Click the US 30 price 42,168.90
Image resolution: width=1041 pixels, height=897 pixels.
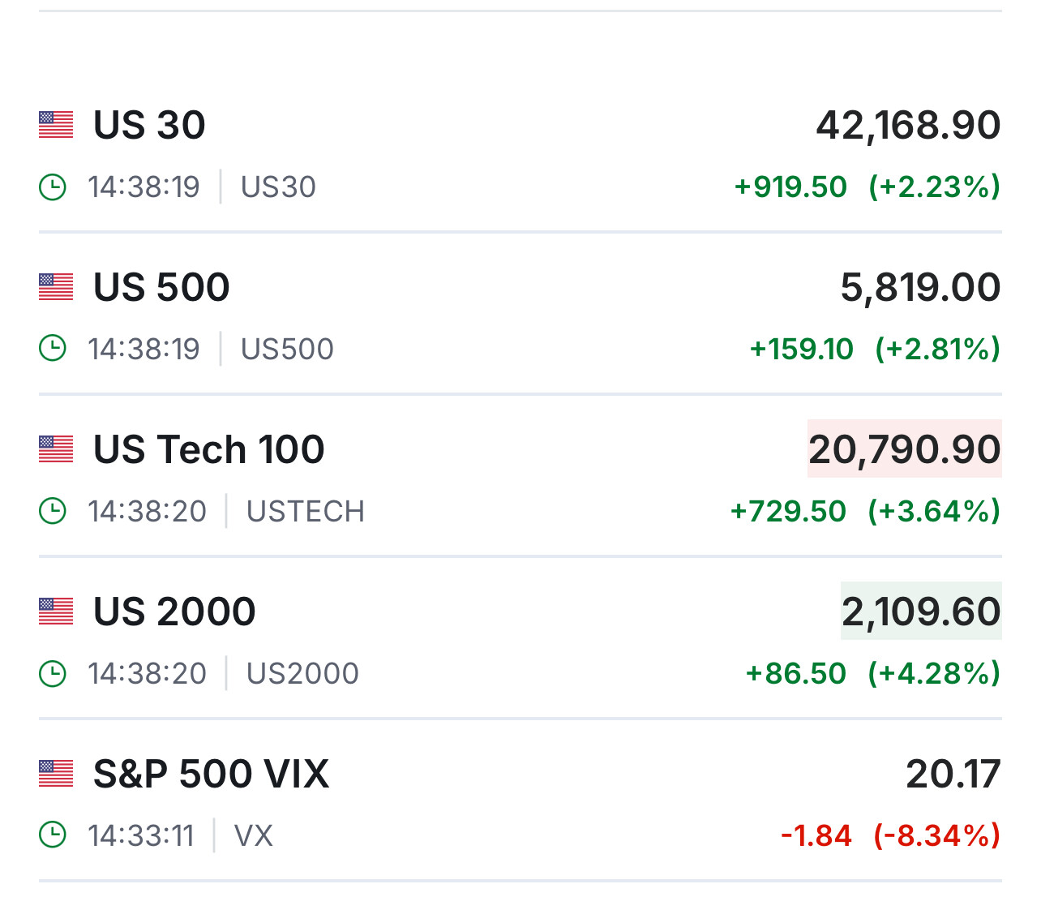pyautogui.click(x=908, y=125)
